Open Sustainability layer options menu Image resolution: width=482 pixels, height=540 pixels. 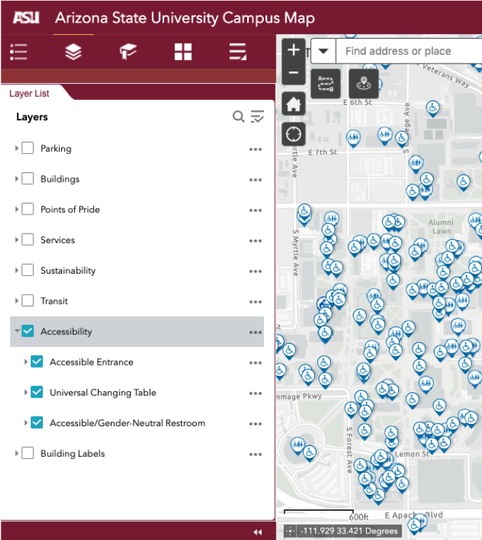[255, 271]
